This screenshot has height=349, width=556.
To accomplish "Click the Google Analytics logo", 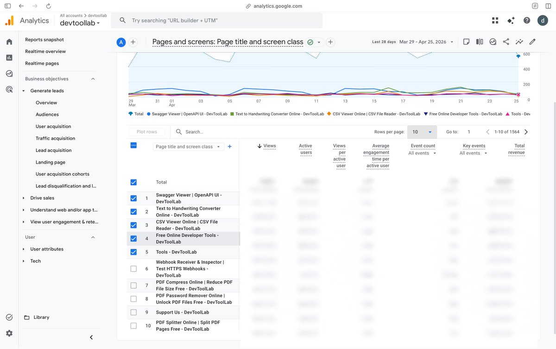I will tap(9, 21).
